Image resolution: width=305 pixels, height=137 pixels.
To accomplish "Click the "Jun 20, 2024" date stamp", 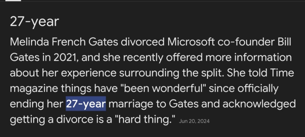I will point(194,121).
